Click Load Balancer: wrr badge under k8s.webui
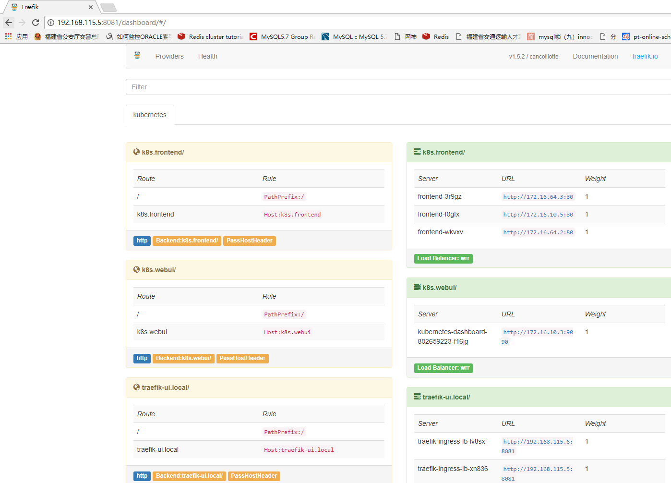Image resolution: width=671 pixels, height=483 pixels. (443, 368)
